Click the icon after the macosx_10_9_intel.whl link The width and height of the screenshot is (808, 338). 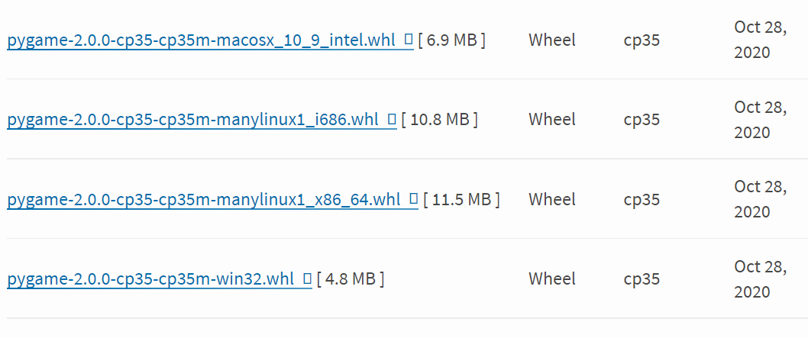click(408, 39)
